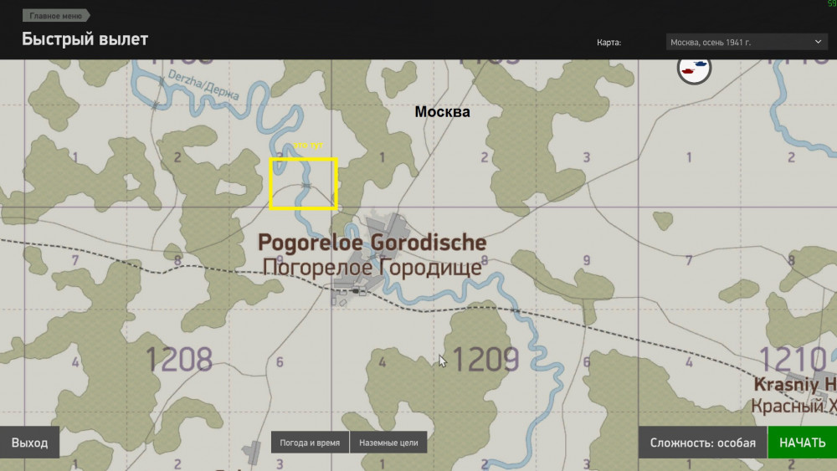Click the Pogoreloe Gorodische map label

[x=372, y=243]
